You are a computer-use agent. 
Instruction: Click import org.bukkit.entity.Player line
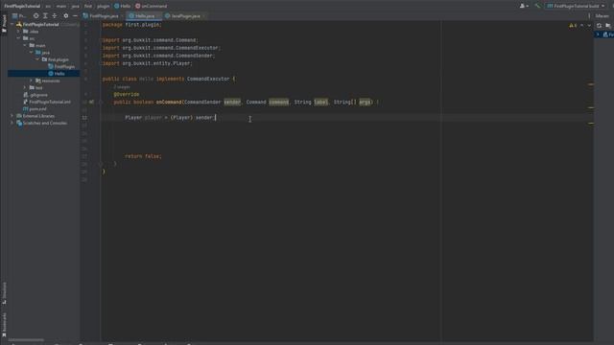tap(147, 63)
